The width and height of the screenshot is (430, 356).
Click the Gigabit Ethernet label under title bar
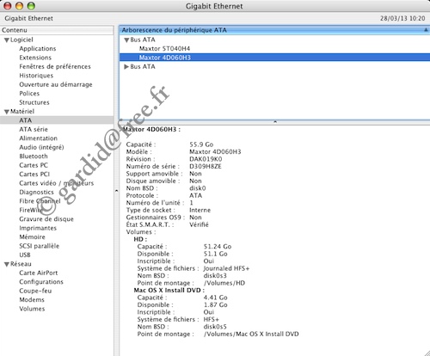[x=28, y=18]
